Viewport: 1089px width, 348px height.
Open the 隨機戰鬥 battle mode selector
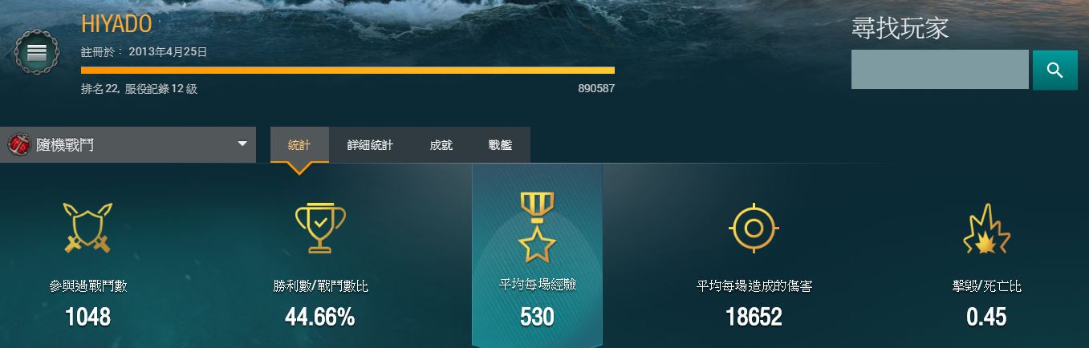128,144
